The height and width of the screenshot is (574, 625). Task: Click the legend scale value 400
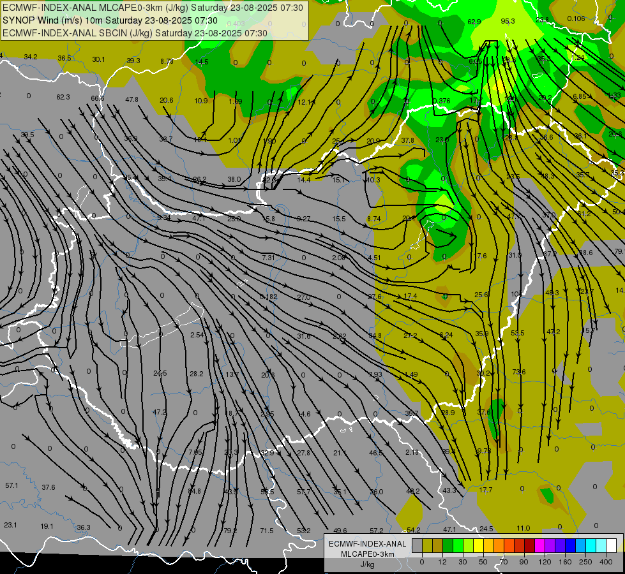click(606, 562)
